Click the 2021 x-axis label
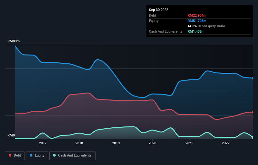Viewport: 258px width, 165px height. pyautogui.click(x=189, y=143)
